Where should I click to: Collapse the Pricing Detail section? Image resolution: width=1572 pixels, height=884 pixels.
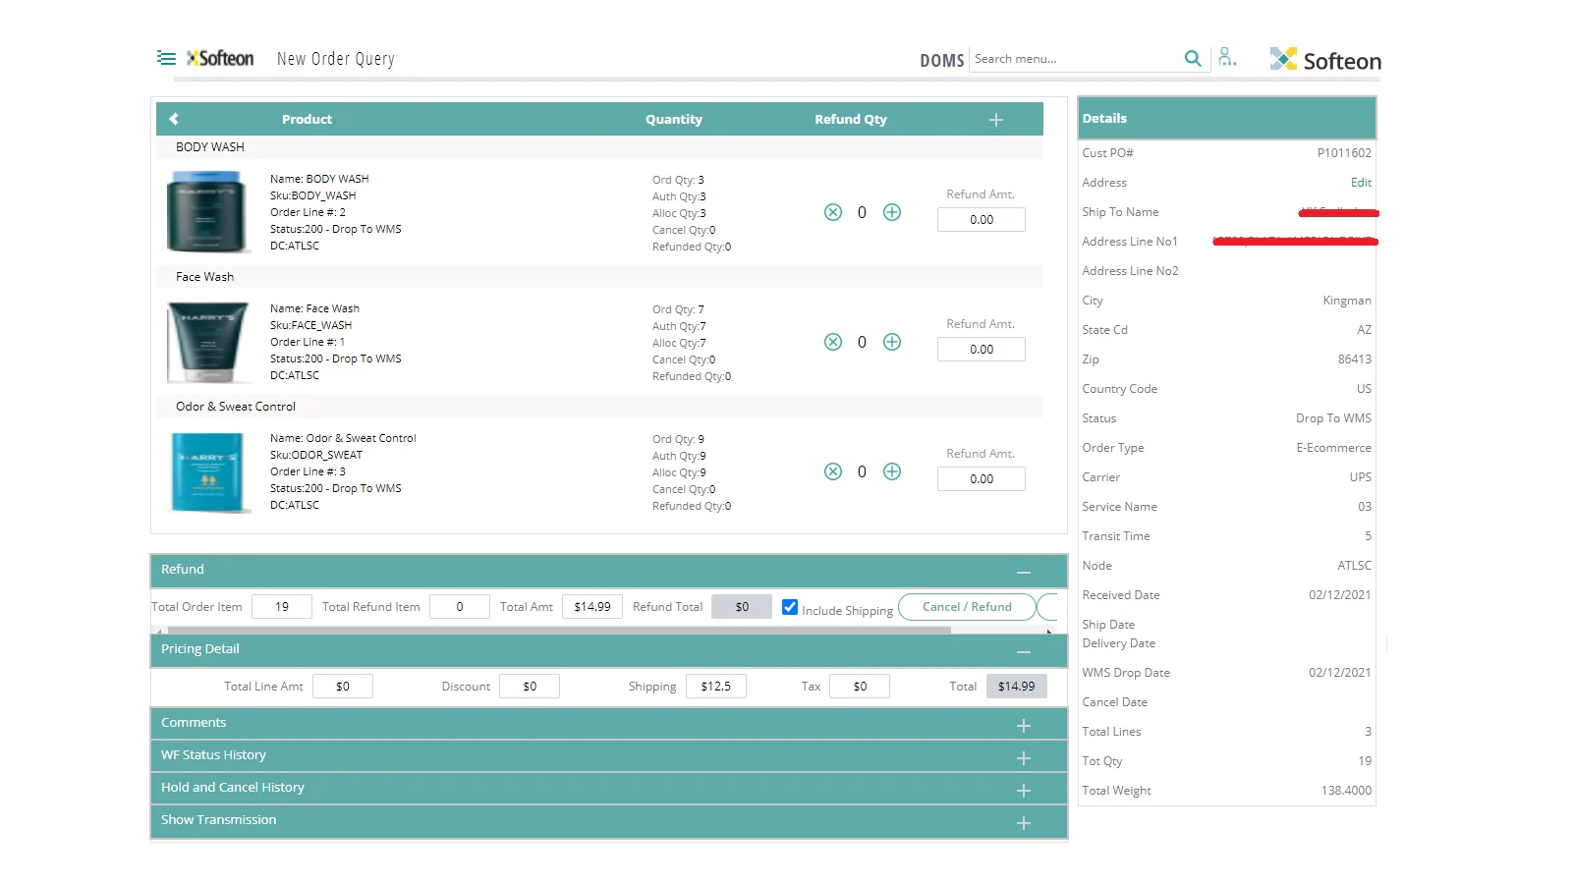point(1024,651)
